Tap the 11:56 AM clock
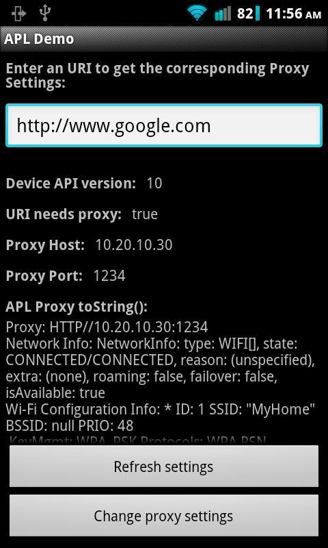This screenshot has height=548, width=328. [294, 14]
